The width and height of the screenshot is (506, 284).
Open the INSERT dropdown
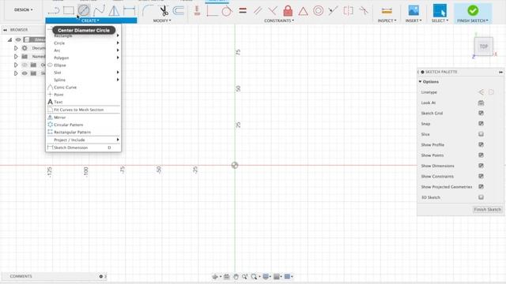point(413,21)
